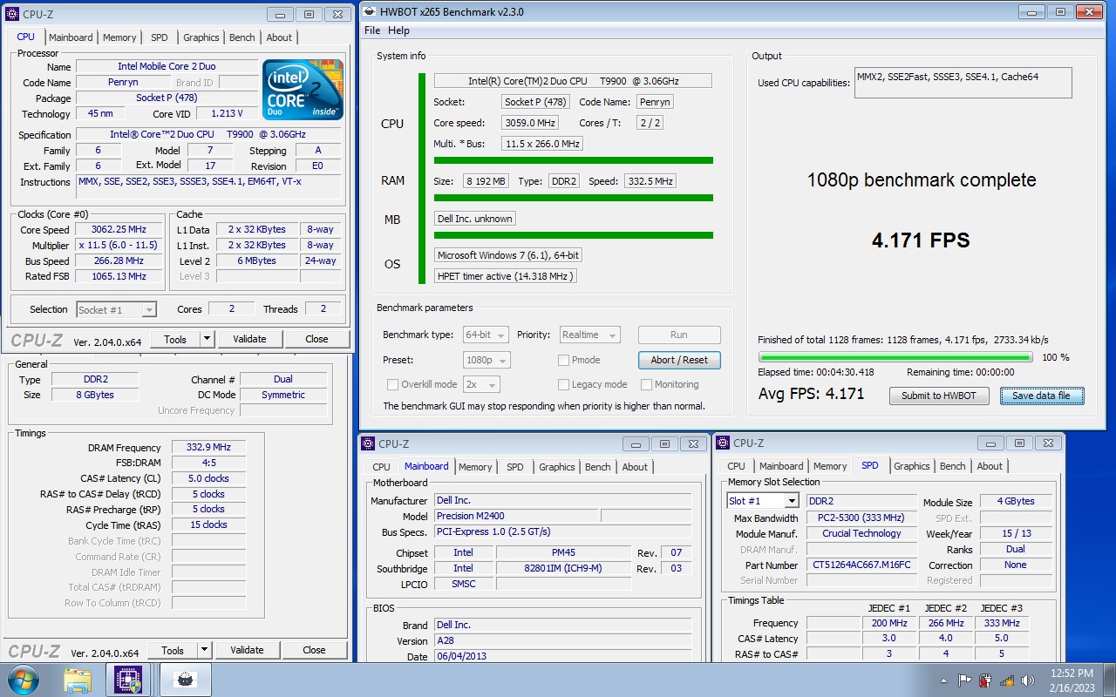The width and height of the screenshot is (1116, 697).
Task: Open SPD tab in CPU-Z Mainboard window
Action: tap(515, 467)
